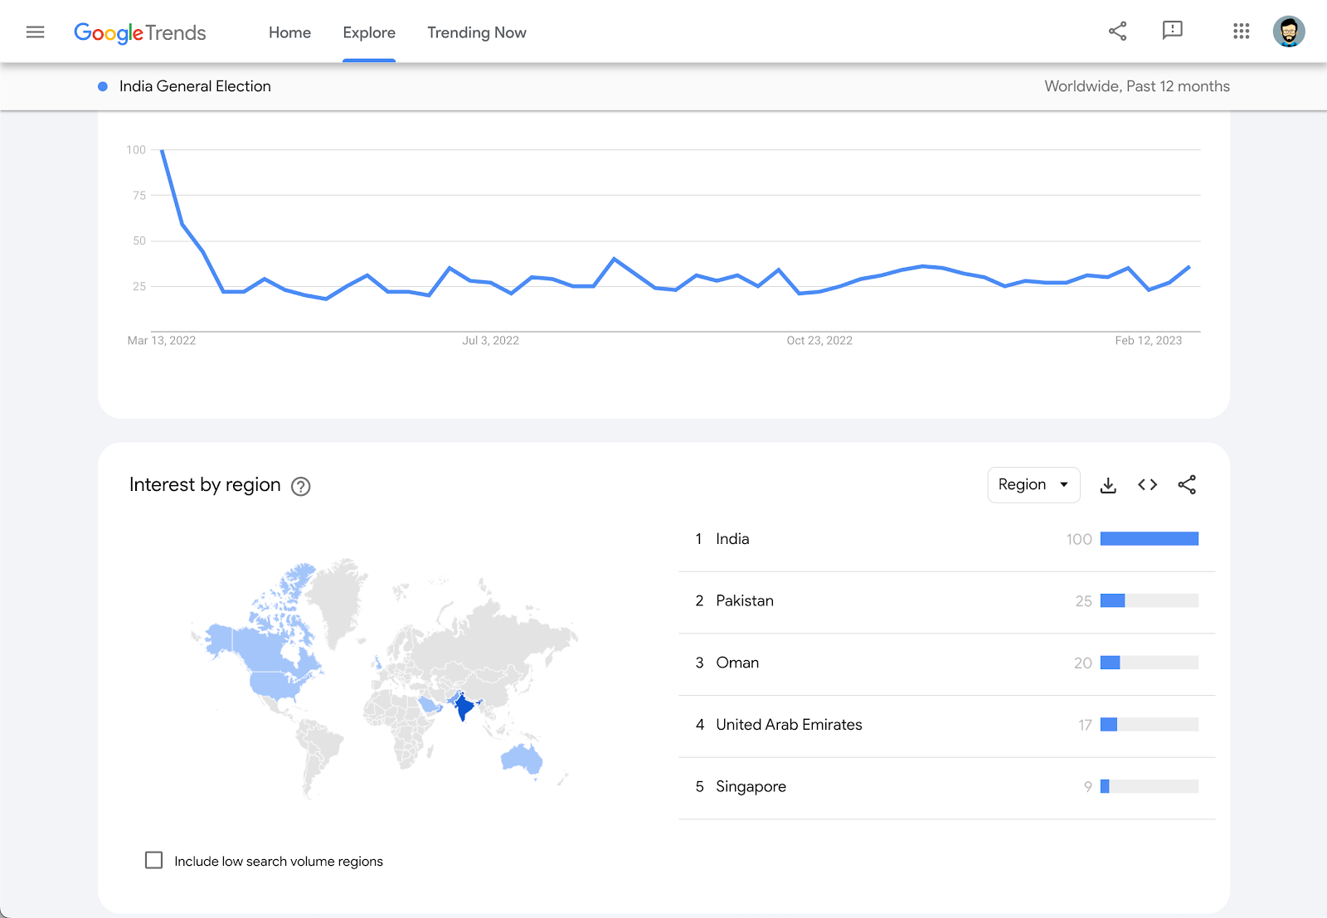The image size is (1327, 918).
Task: Click the peak point of the trend line
Action: [x=162, y=150]
